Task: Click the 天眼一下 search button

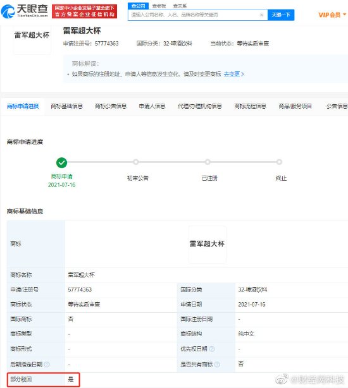Action: click(x=281, y=15)
